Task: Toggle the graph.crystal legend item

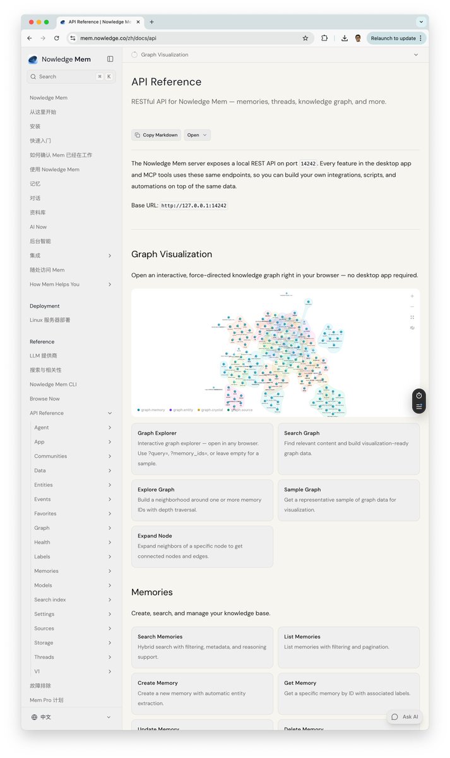Action: coord(210,410)
